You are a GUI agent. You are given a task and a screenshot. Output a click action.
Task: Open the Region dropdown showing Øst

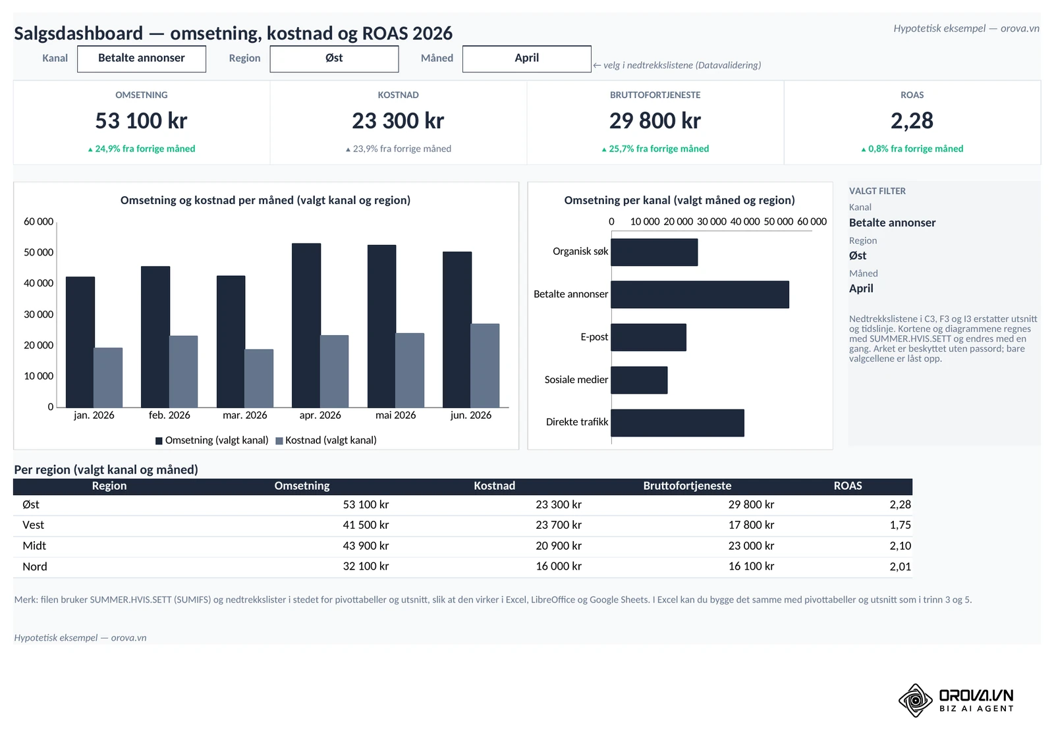[334, 59]
